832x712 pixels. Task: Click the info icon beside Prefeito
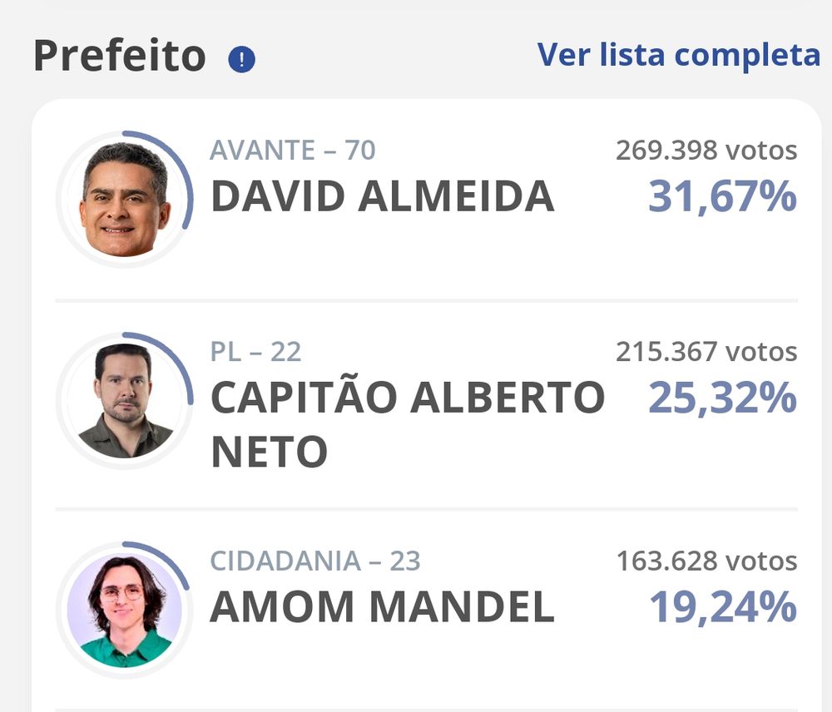pyautogui.click(x=241, y=60)
